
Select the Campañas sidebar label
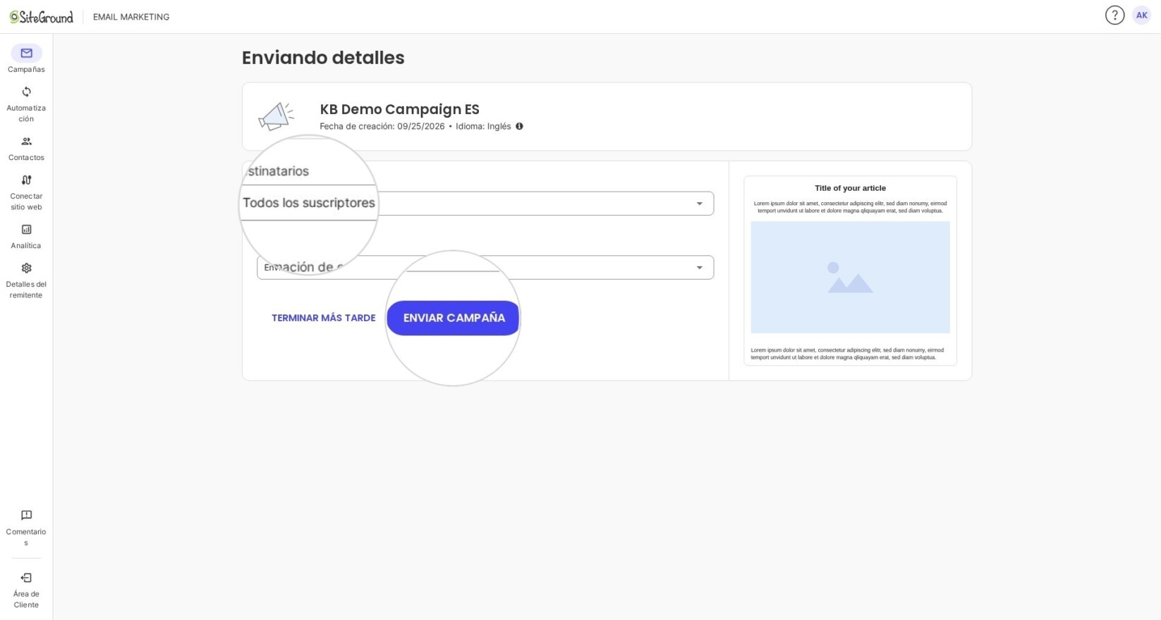(x=26, y=69)
